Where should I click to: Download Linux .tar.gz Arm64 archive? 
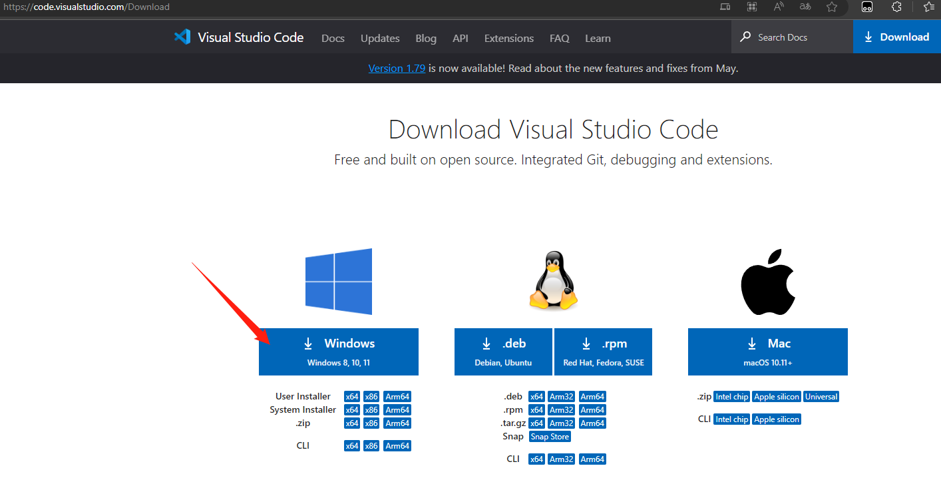point(592,423)
